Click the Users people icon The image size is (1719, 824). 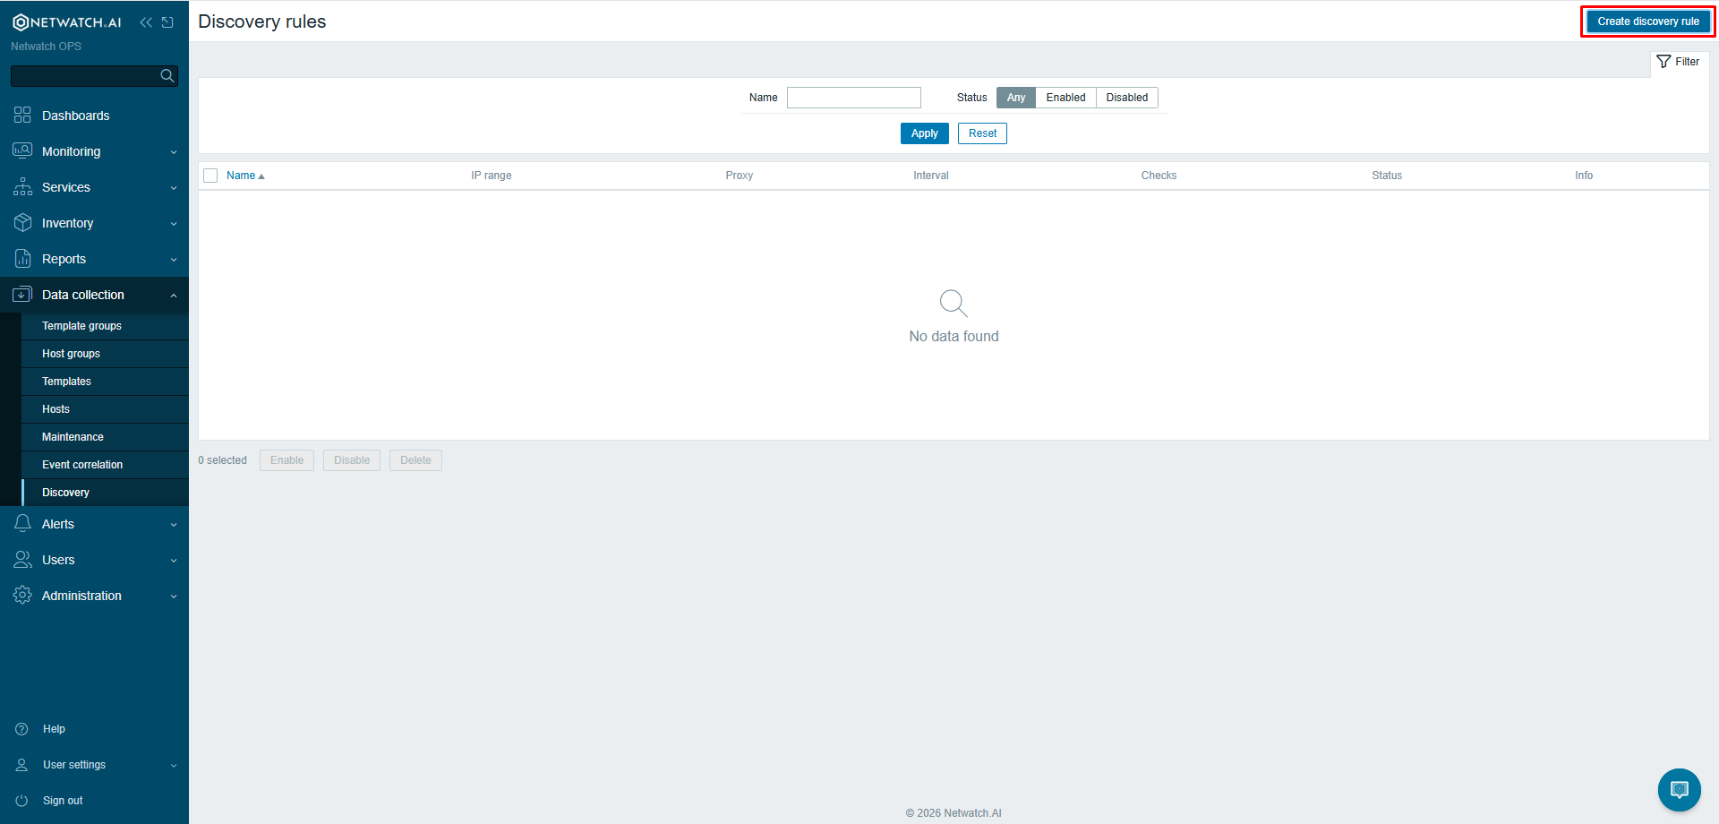(x=22, y=560)
